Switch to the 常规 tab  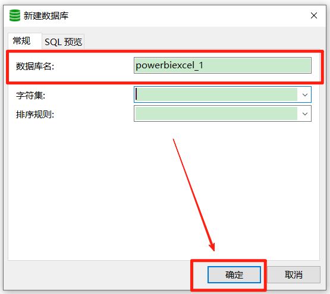21,41
